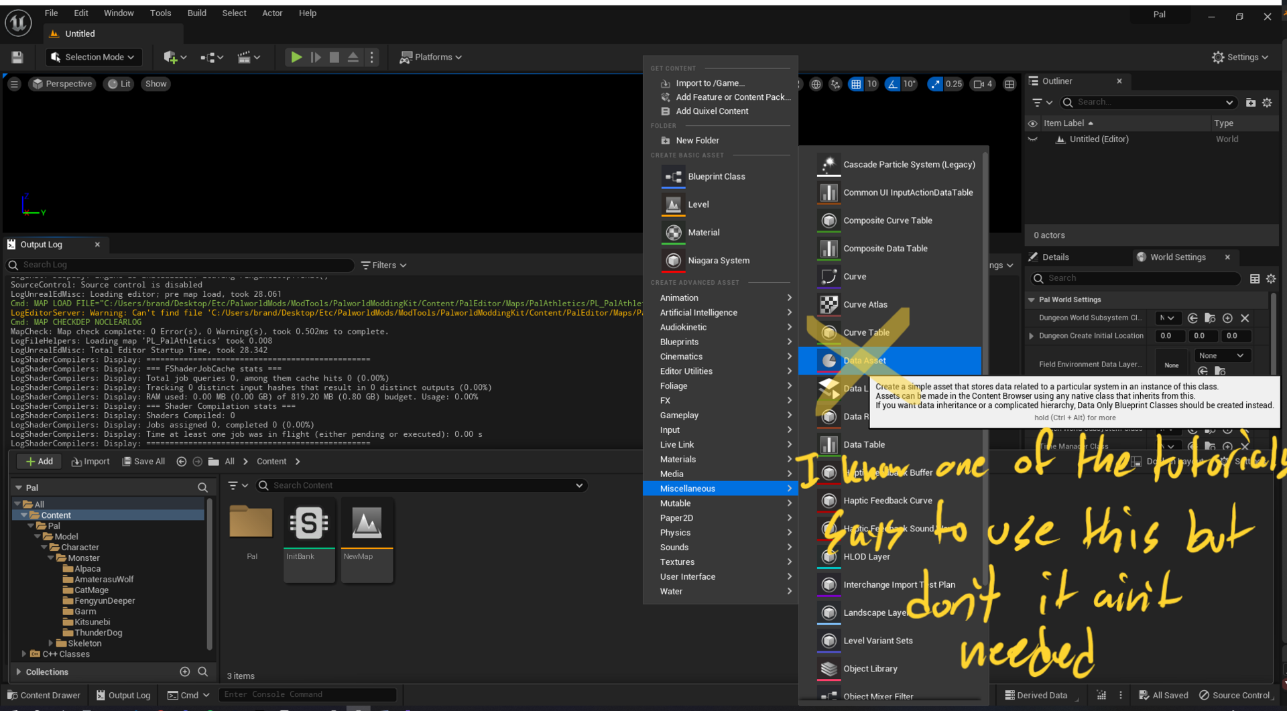Click the Stop simulation square button
1287x711 pixels.
point(334,58)
